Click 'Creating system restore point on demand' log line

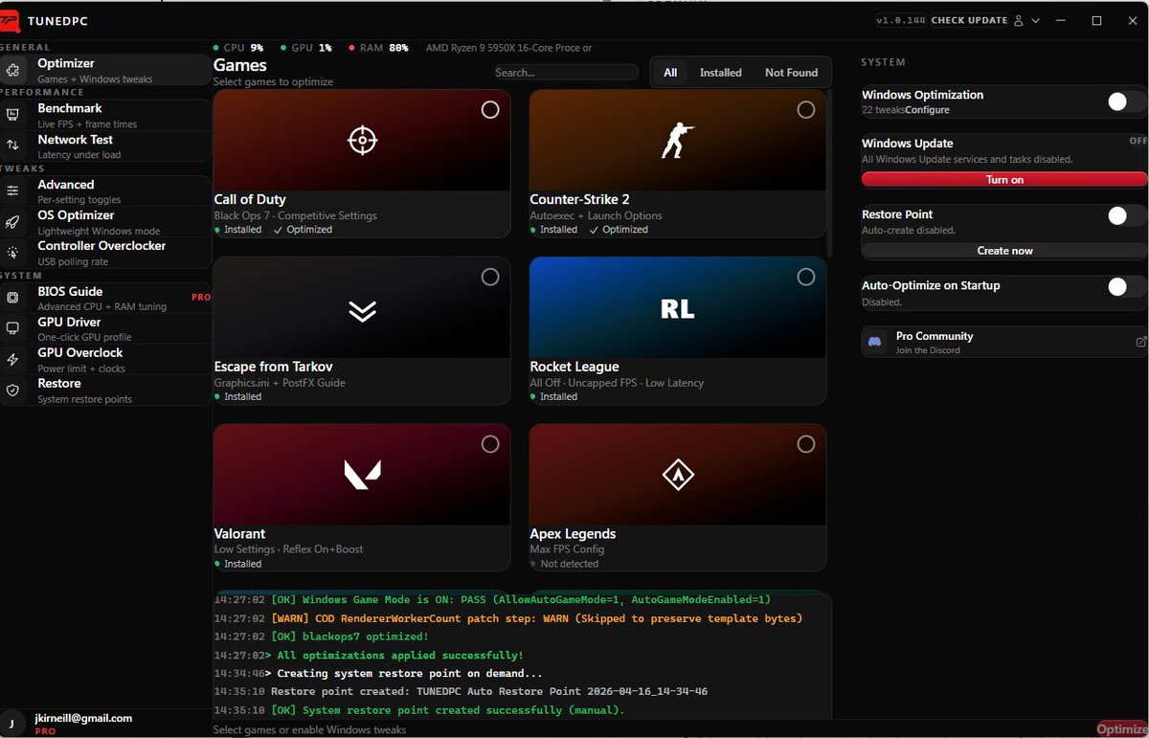(376, 674)
